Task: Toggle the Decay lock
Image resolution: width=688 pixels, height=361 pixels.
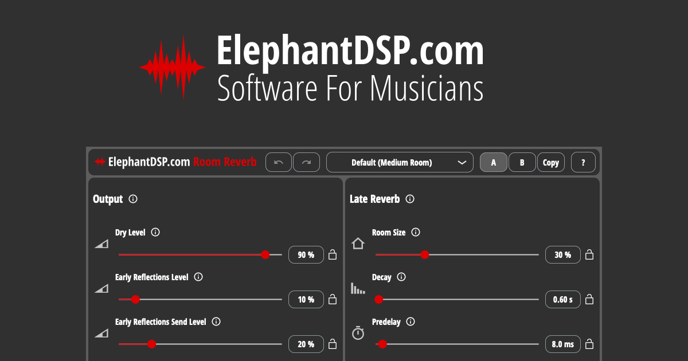Action: (x=589, y=299)
